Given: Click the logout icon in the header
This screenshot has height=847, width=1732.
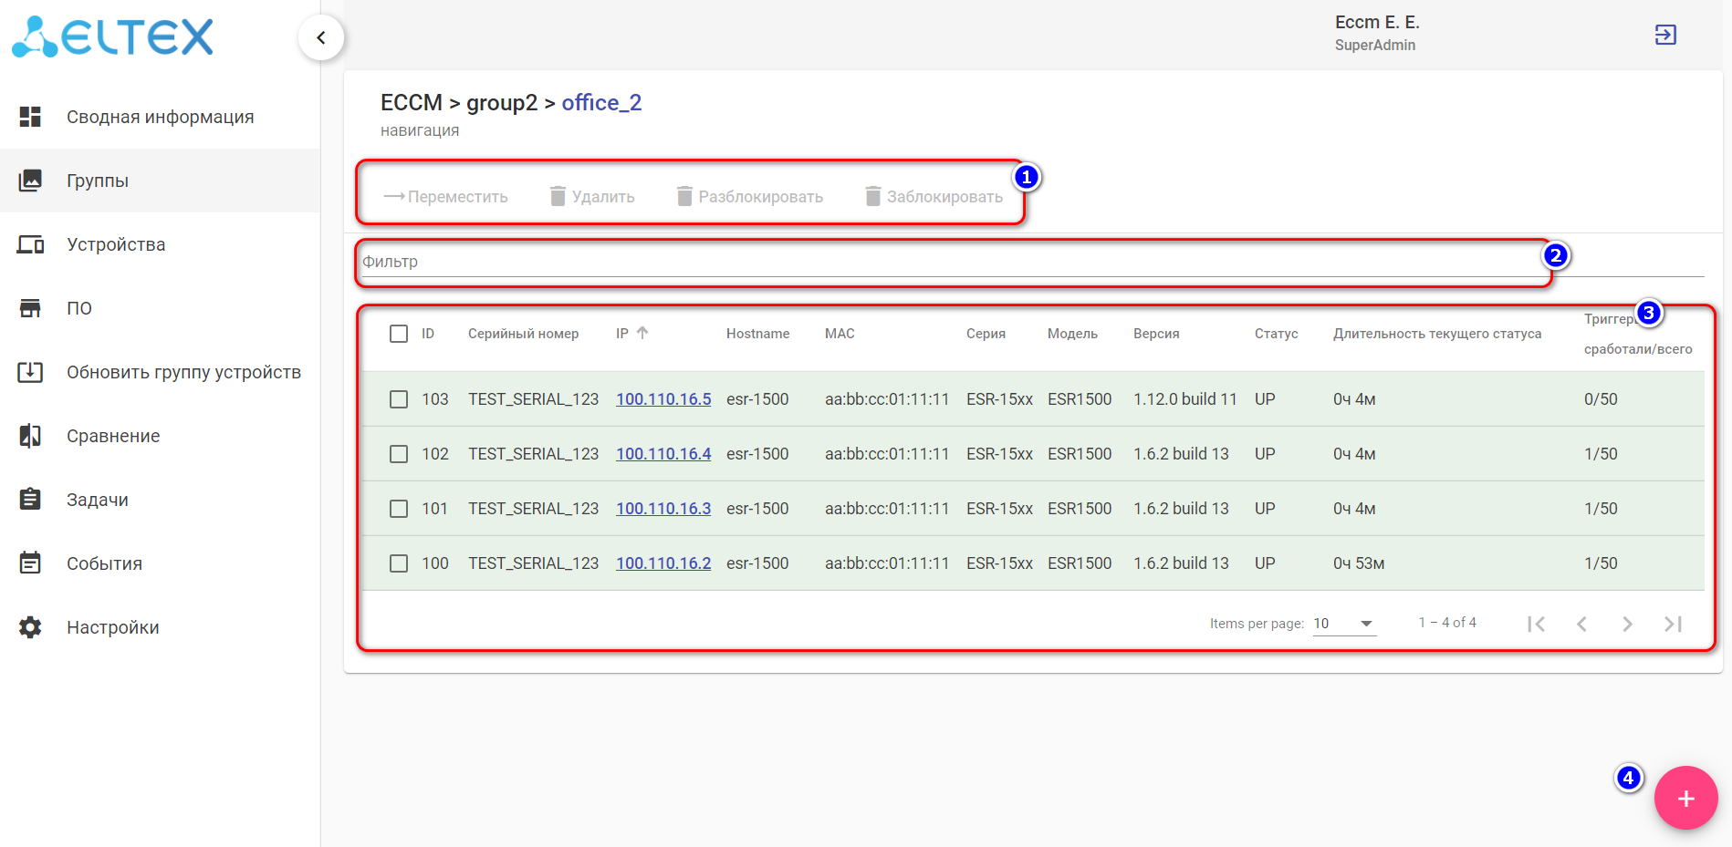Looking at the screenshot, I should tap(1665, 35).
